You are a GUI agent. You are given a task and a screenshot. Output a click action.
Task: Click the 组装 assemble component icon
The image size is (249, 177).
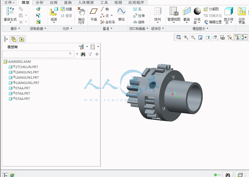pyautogui.click(x=54, y=12)
